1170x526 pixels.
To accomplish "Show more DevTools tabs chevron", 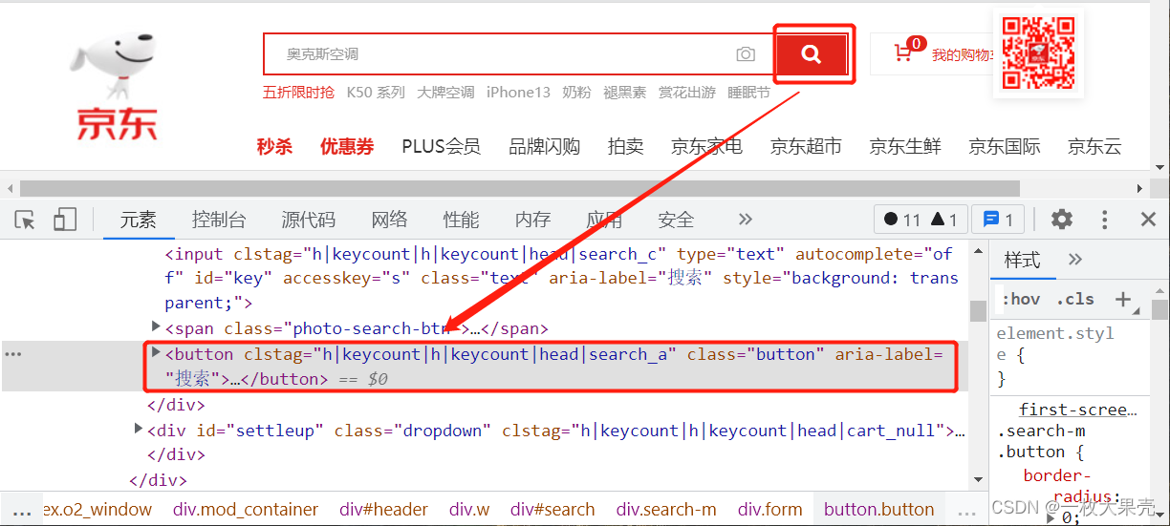I will [x=746, y=220].
